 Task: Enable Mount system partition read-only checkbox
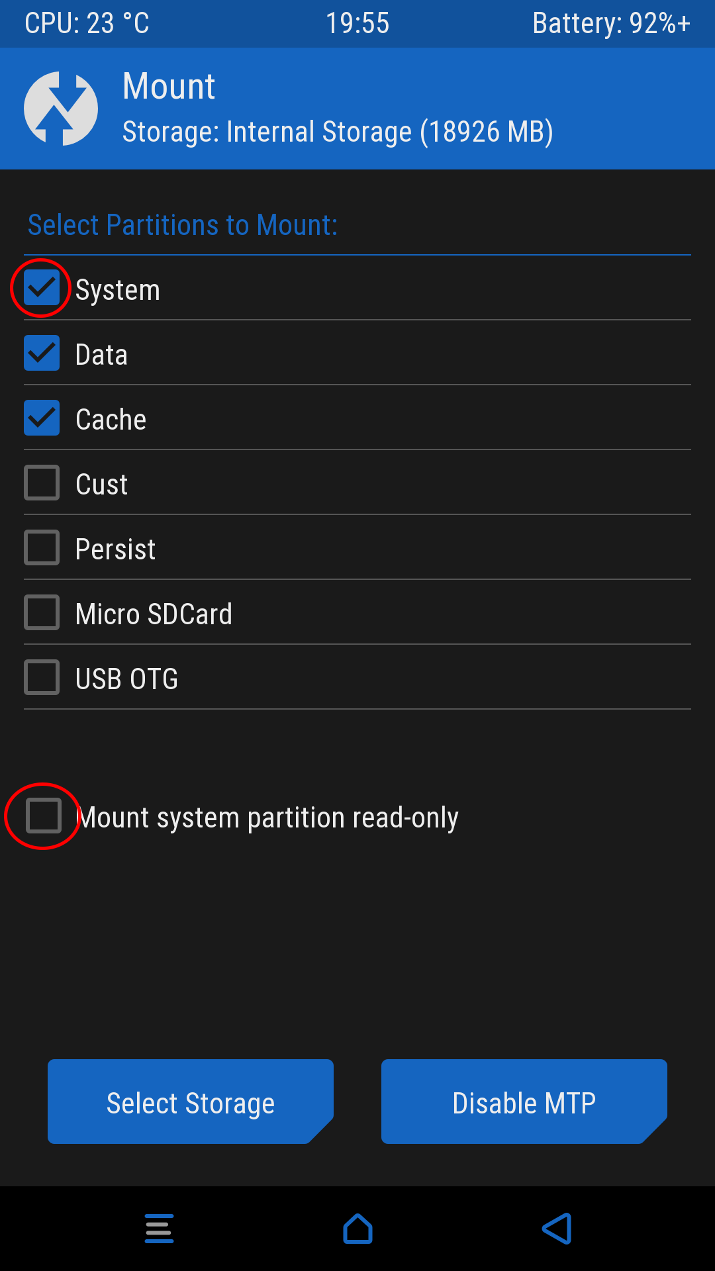tap(44, 815)
